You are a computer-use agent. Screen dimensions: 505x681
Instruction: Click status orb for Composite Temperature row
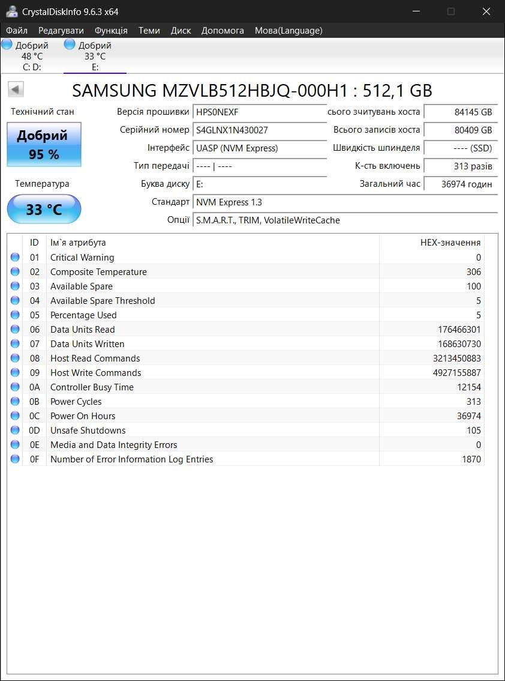coord(15,271)
